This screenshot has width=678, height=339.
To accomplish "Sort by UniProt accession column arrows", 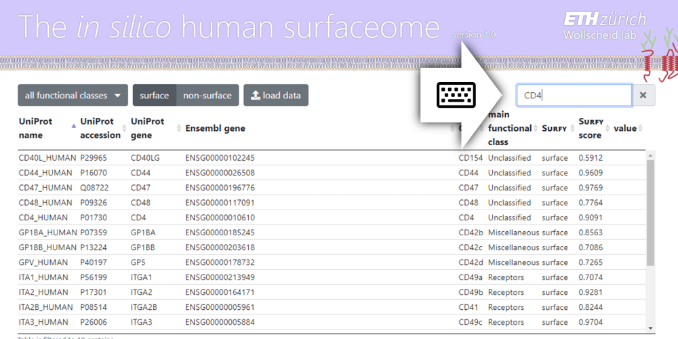I will pos(125,128).
